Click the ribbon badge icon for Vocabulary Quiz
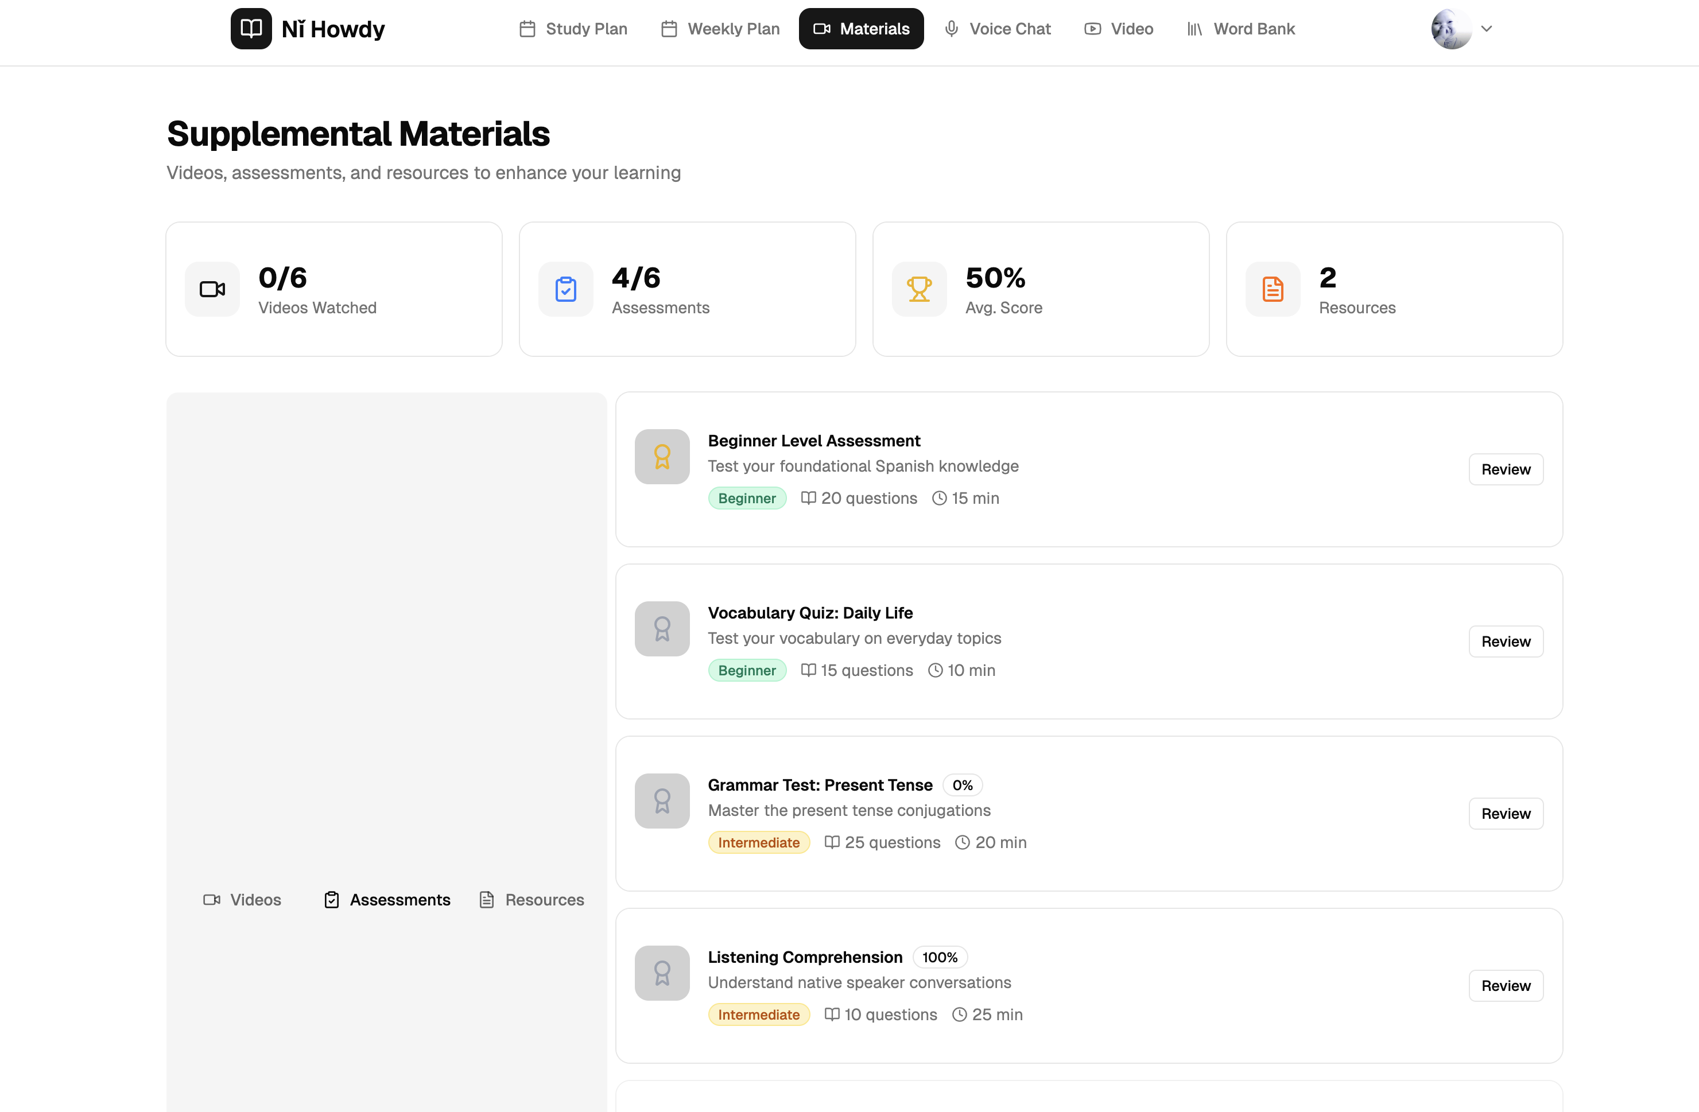This screenshot has height=1112, width=1699. 662,629
